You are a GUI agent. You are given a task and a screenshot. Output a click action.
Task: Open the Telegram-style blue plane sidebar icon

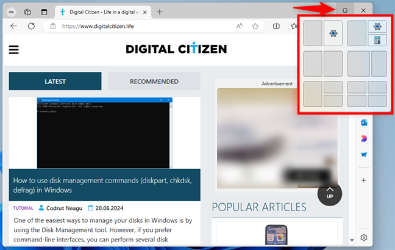[364, 155]
